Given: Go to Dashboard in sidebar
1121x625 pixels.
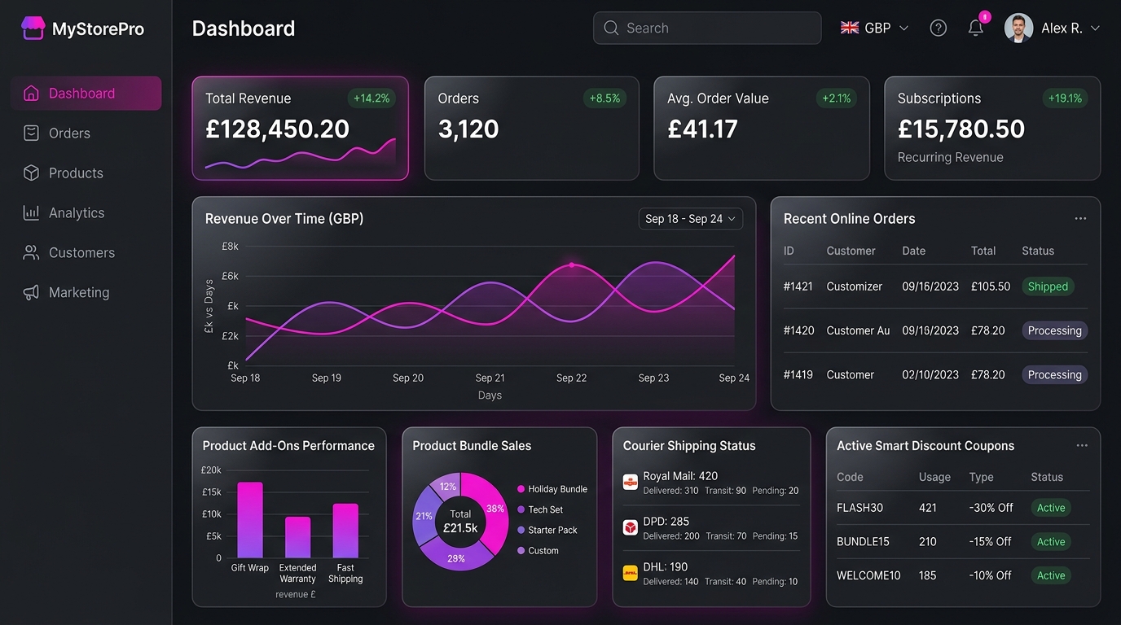Looking at the screenshot, I should click(x=86, y=94).
